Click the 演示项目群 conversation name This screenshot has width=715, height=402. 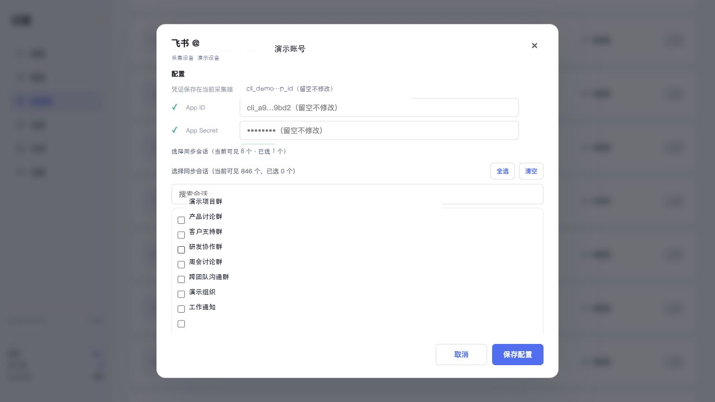point(206,202)
